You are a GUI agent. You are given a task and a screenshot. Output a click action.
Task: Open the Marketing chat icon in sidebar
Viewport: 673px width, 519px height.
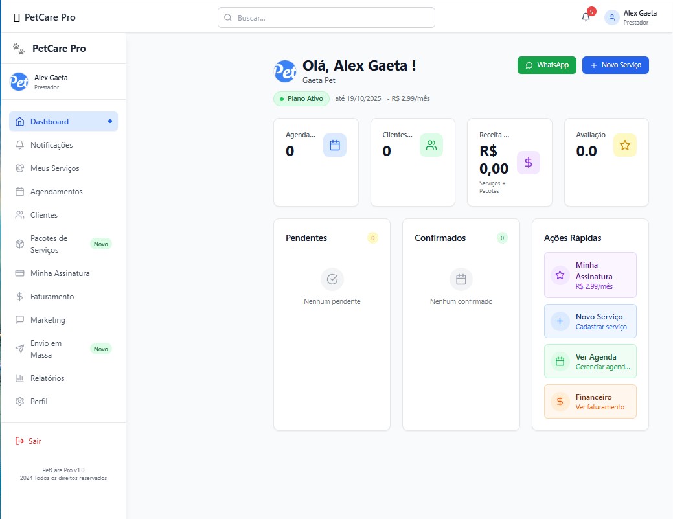(19, 319)
